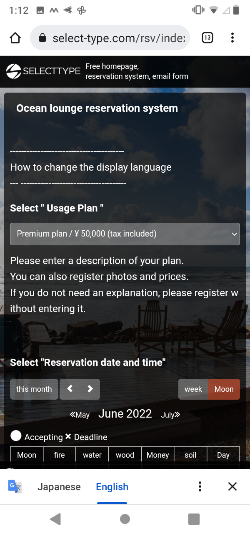Viewport: 250px width, 534px height.
Task: Open the tab switcher showing 13 tabs
Action: click(x=207, y=38)
